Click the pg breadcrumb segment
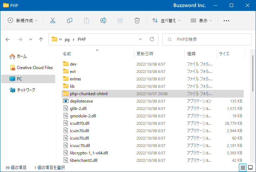256x172 pixels. [x=67, y=39]
